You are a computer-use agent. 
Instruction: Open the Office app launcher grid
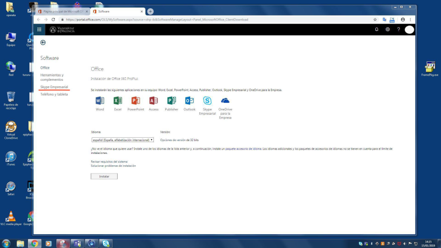(x=39, y=29)
